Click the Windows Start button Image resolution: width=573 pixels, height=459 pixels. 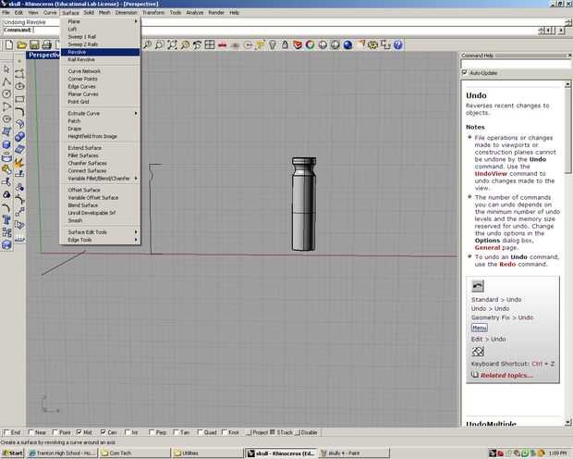[12, 453]
